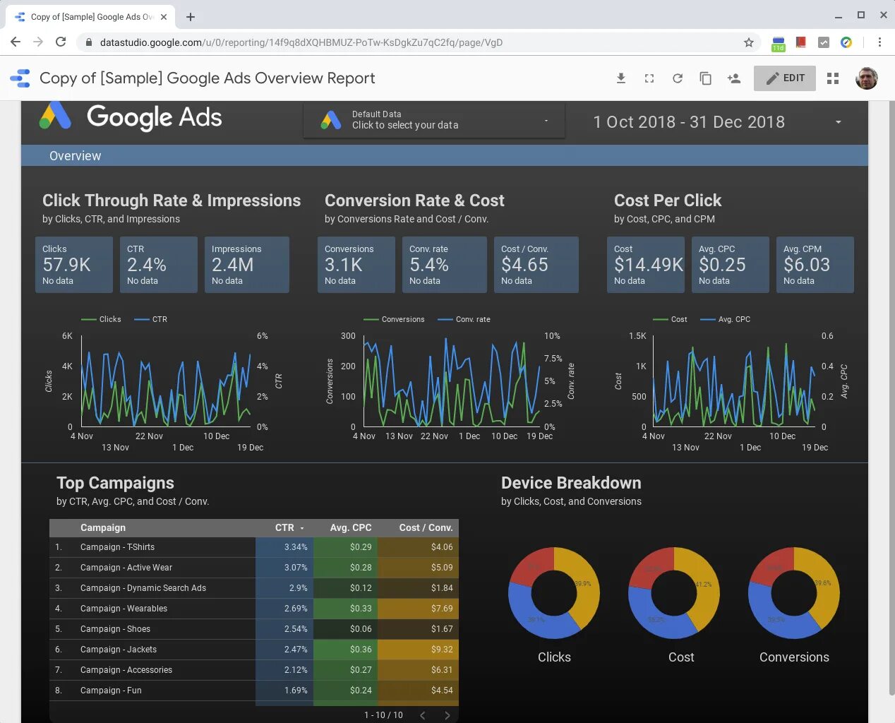895x723 pixels.
Task: Click the red book extension icon
Action: click(800, 42)
